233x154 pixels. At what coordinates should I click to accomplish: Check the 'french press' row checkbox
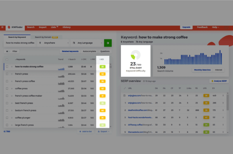coord(7,74)
